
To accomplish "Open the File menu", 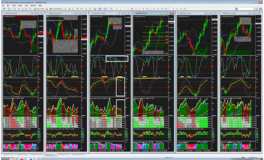I will point(3,5).
